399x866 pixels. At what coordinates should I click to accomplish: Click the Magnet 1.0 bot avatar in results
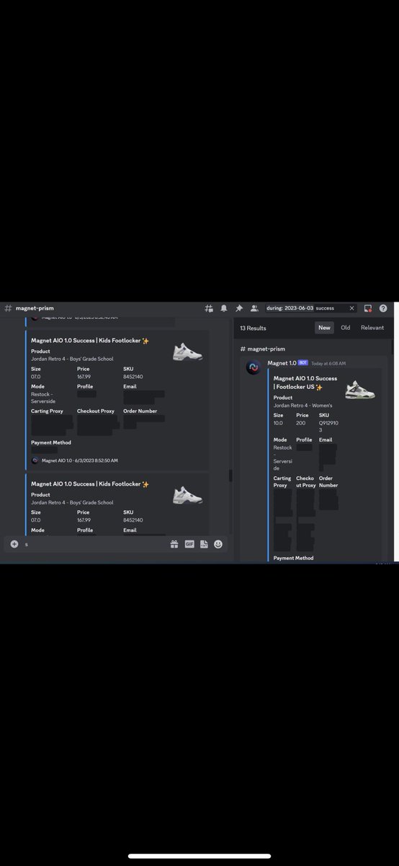[x=254, y=367]
